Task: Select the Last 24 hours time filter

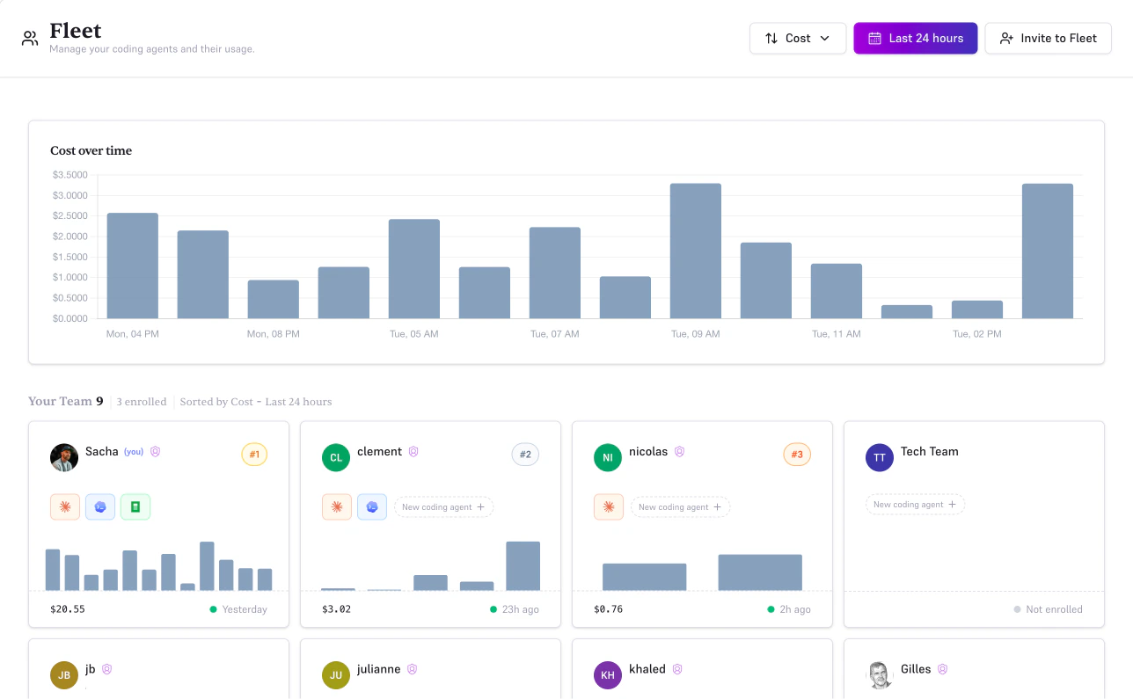Action: 915,38
